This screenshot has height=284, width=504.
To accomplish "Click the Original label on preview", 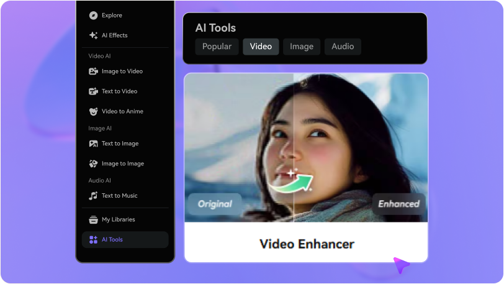I will (215, 204).
